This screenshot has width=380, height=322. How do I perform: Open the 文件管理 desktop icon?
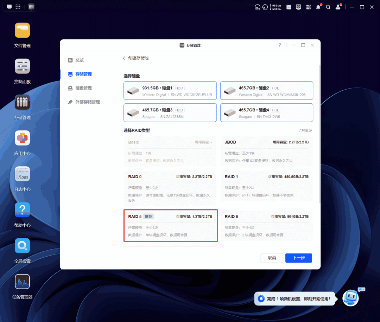click(22, 30)
